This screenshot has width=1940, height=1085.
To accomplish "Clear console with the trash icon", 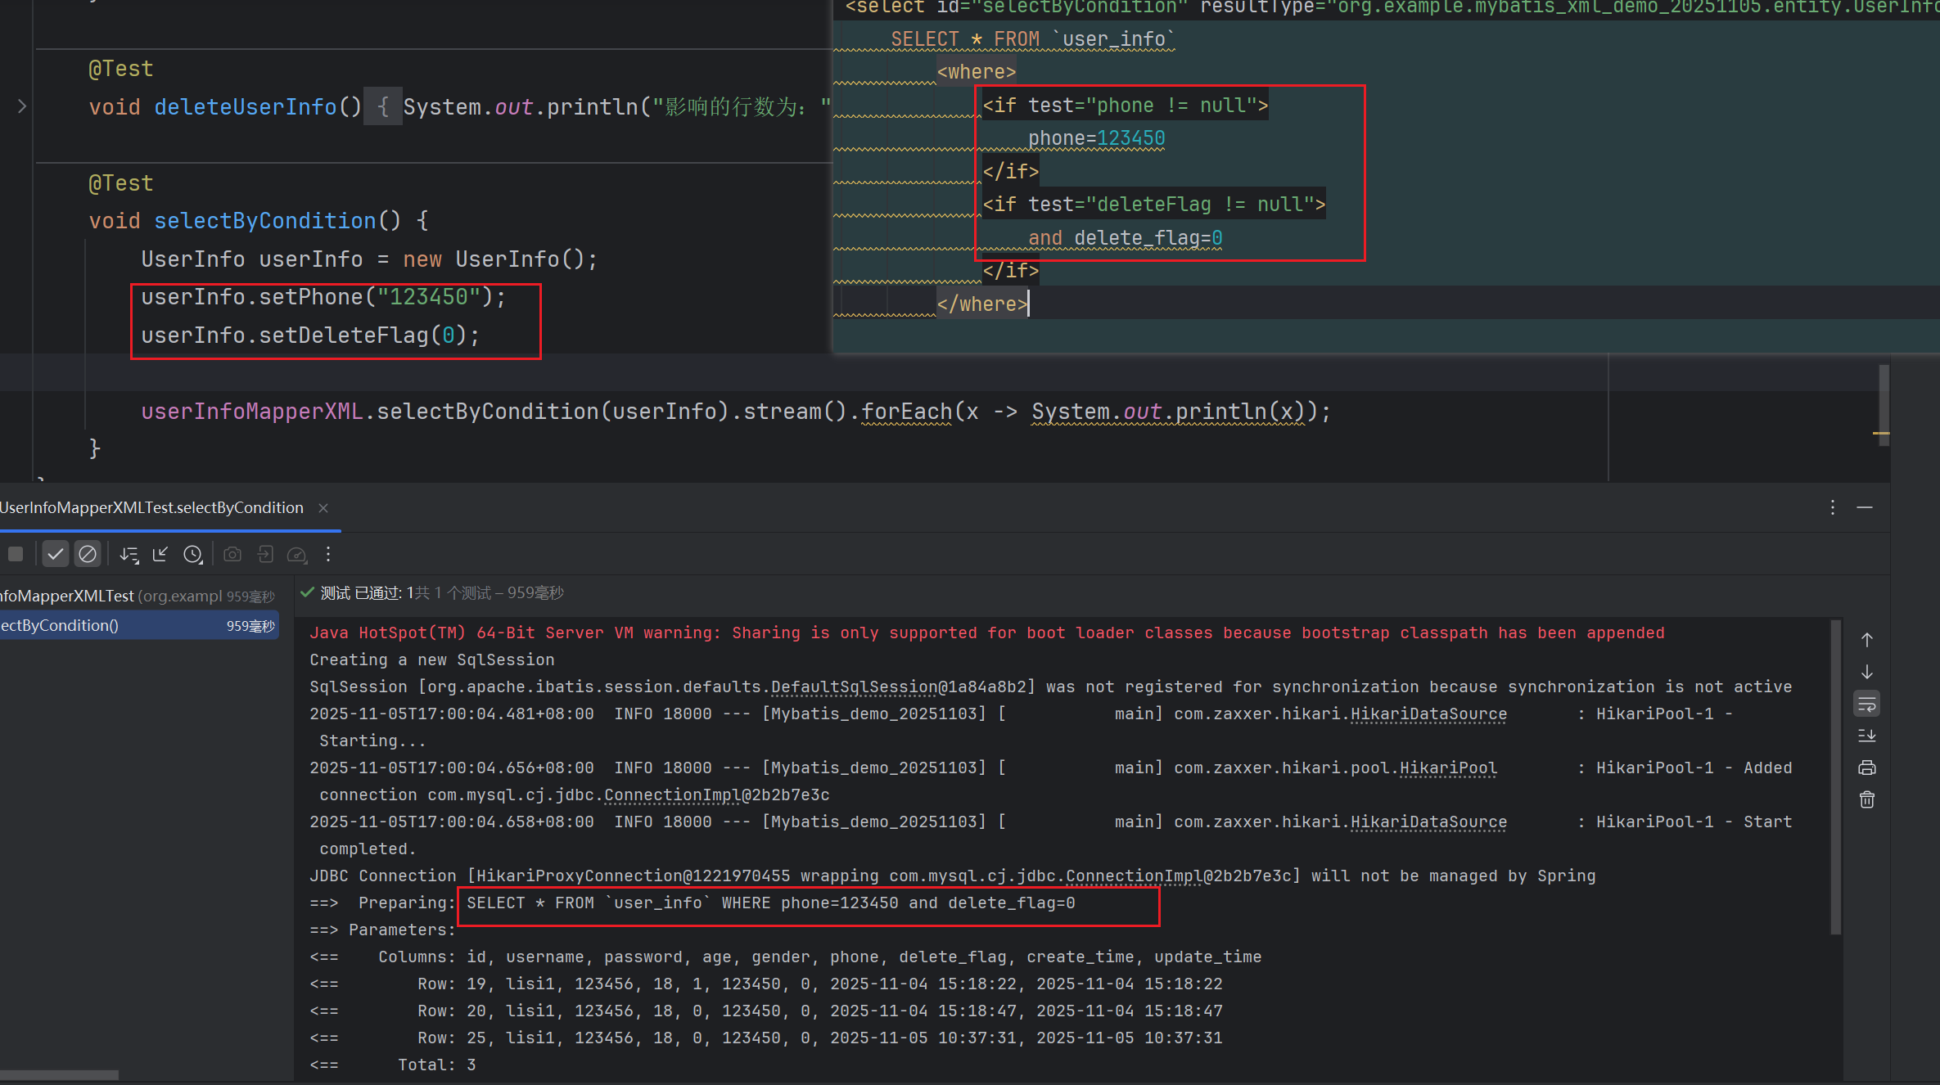I will [1866, 799].
